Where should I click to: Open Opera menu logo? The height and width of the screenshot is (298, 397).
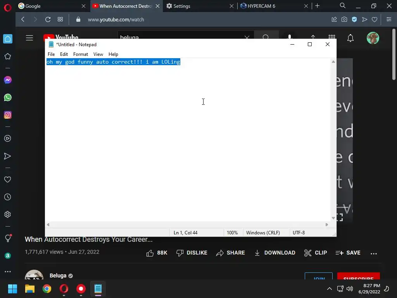(x=8, y=8)
